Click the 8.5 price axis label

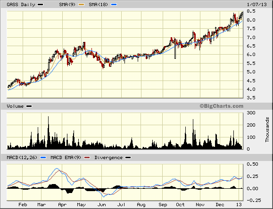(x=251, y=11)
